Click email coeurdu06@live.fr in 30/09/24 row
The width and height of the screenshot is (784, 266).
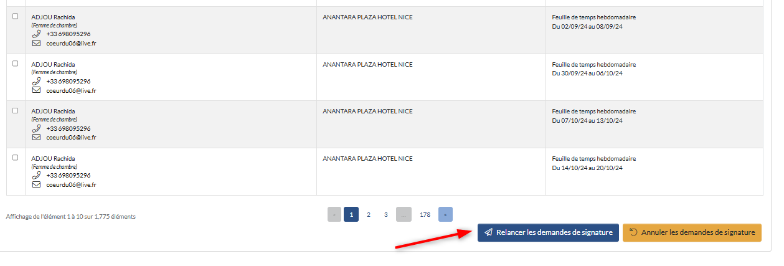pos(71,90)
